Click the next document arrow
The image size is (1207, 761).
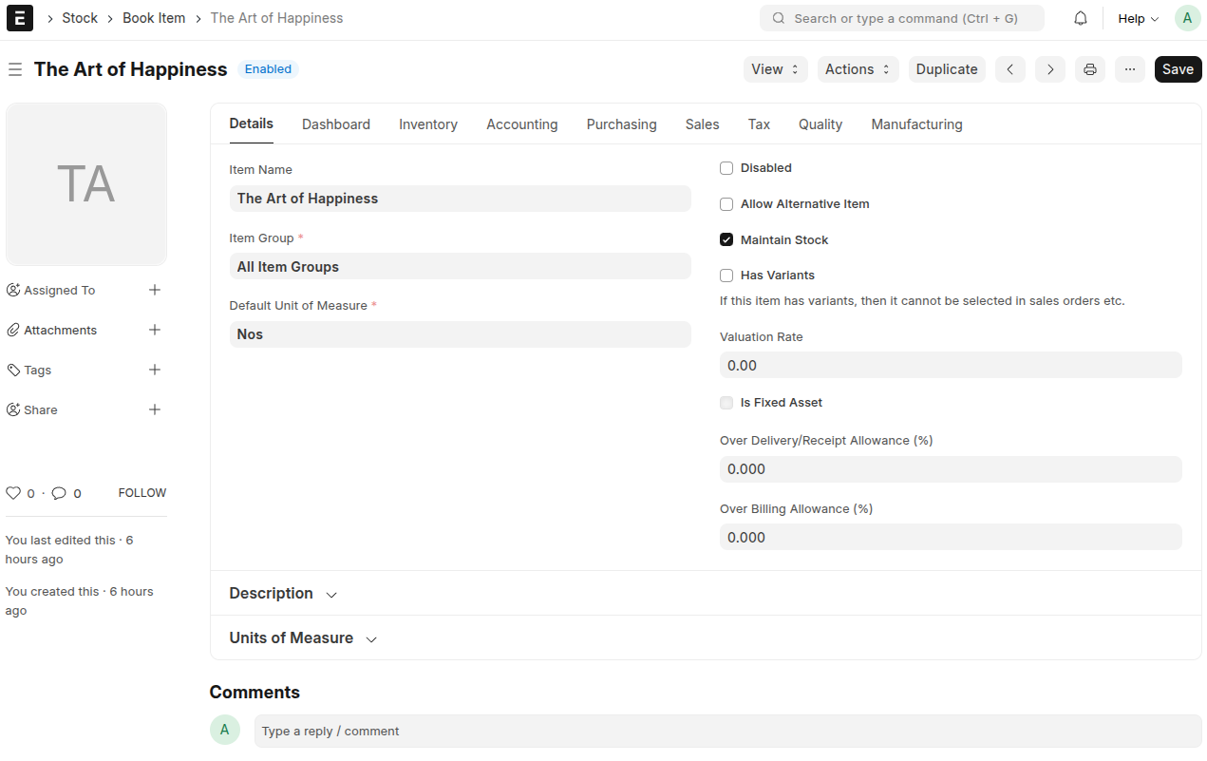point(1049,68)
